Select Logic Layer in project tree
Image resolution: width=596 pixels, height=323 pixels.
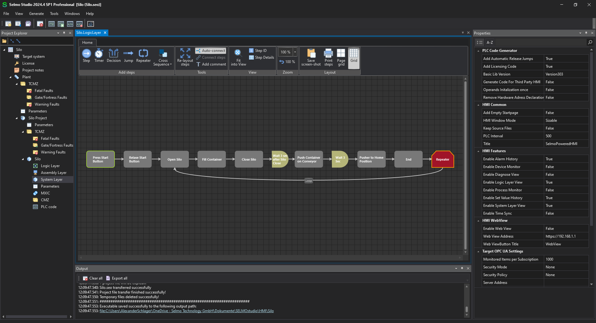(50, 166)
